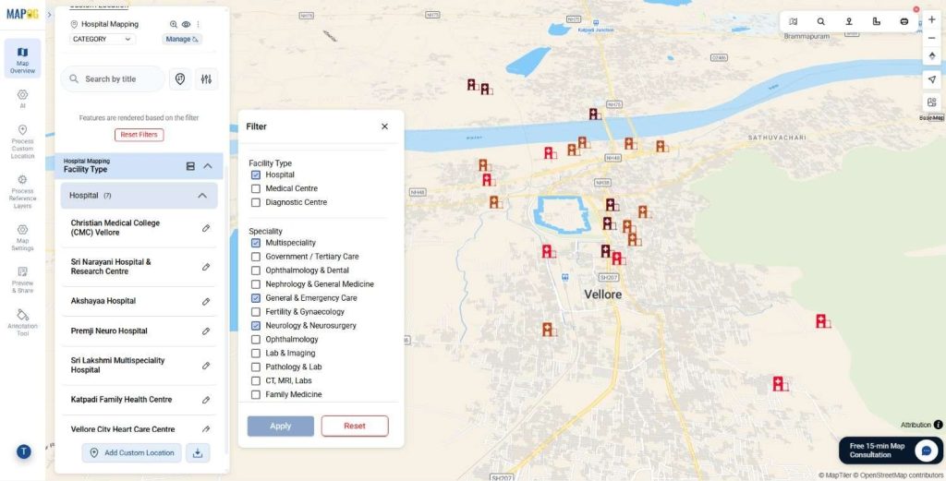Viewport: 946px width, 481px height.
Task: Open the Annotation Tool in sidebar
Action: coord(22,319)
